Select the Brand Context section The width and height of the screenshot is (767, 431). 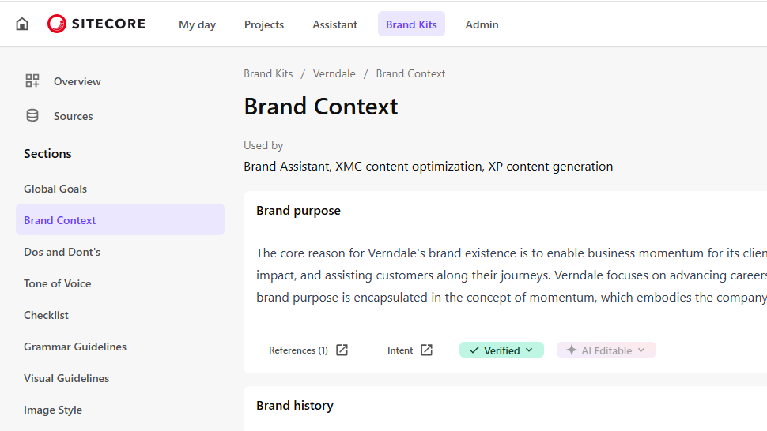(x=120, y=219)
